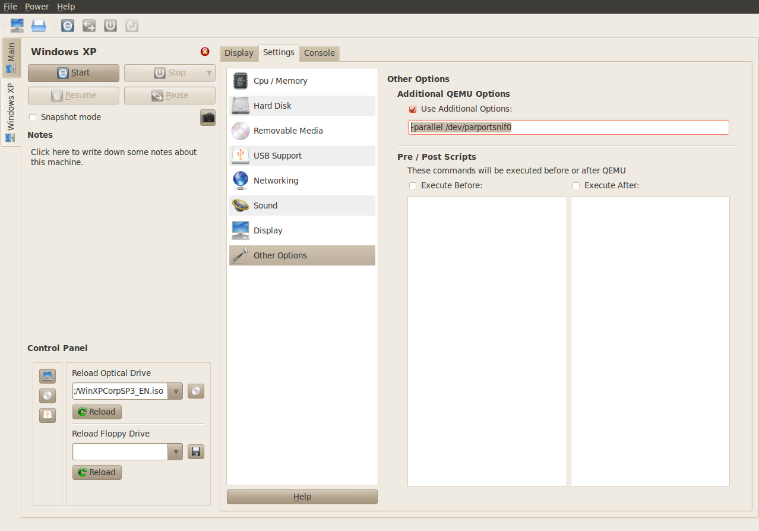
Task: Check Execute Before option
Action: pyautogui.click(x=413, y=186)
